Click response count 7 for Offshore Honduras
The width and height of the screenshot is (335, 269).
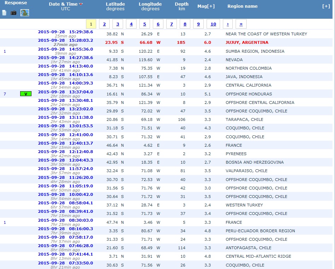click(x=5, y=94)
